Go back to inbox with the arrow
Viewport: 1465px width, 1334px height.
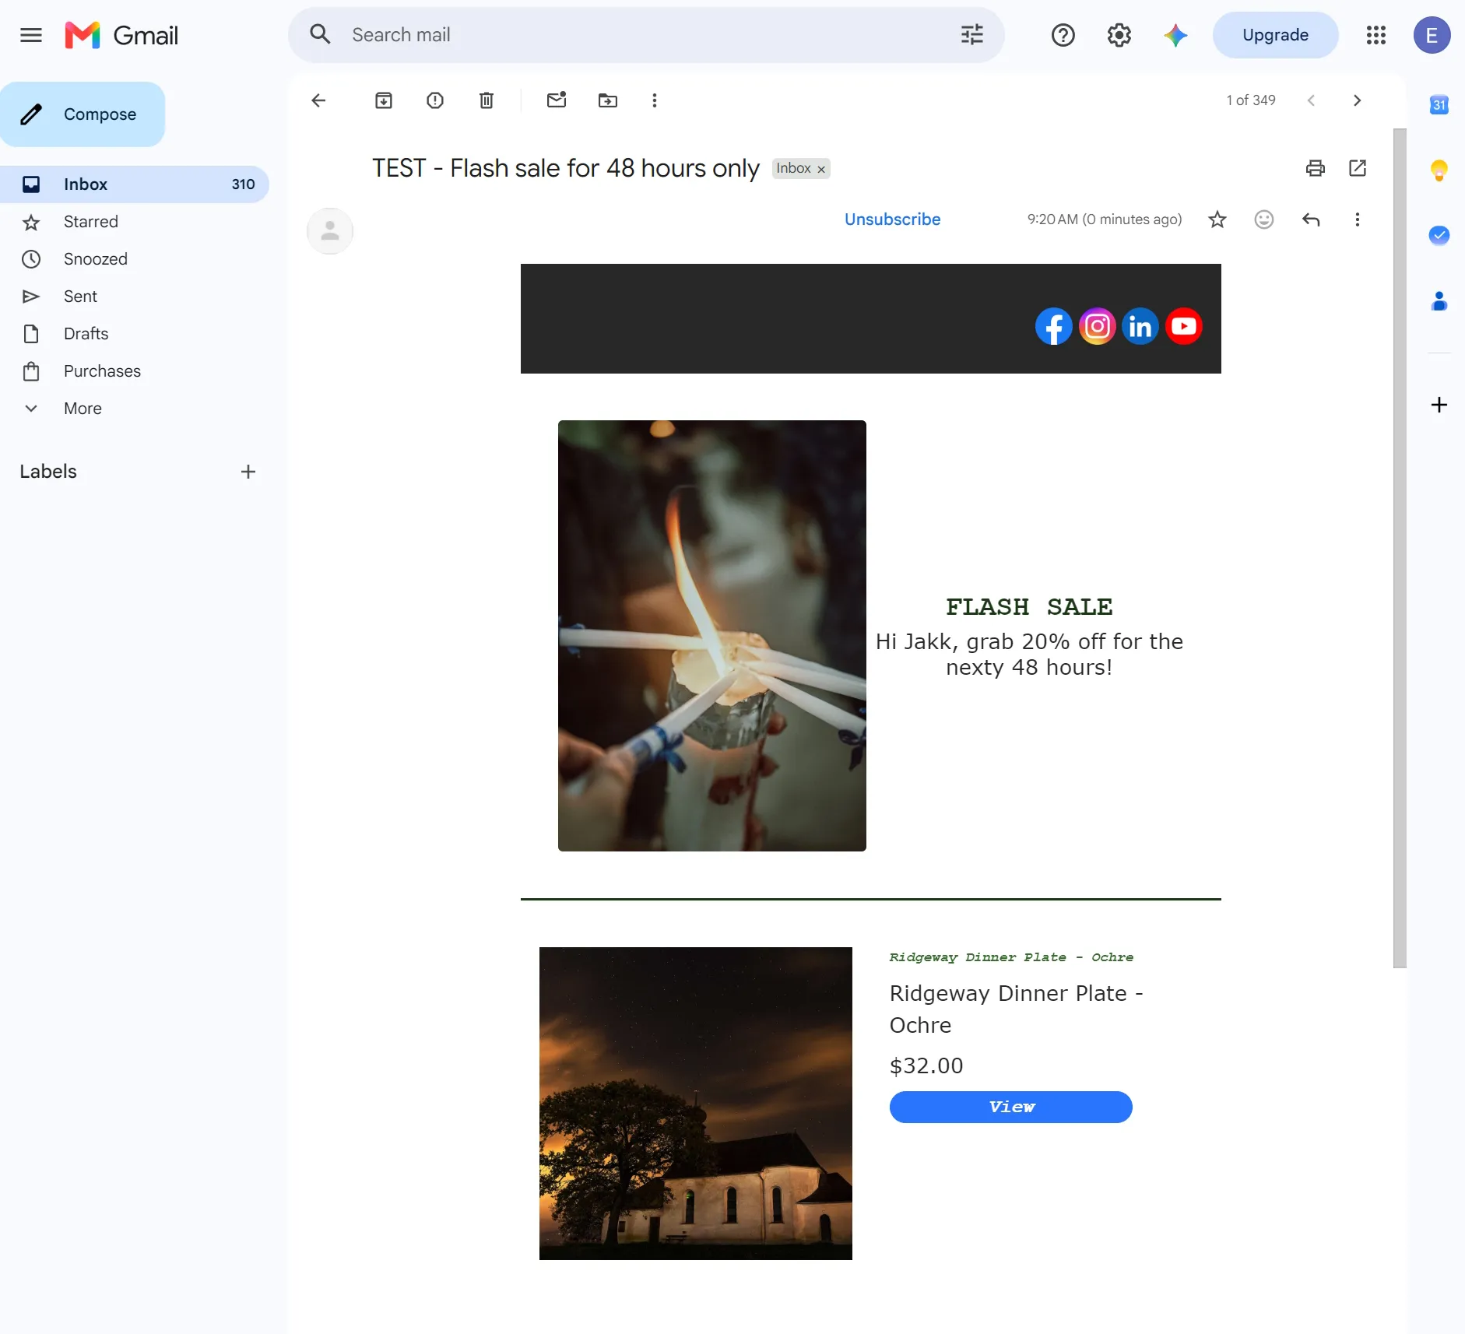(318, 100)
